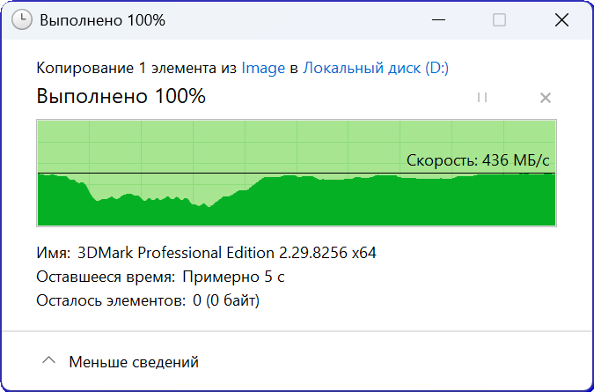
Task: Click the clock icon in the title bar
Action: (x=23, y=19)
